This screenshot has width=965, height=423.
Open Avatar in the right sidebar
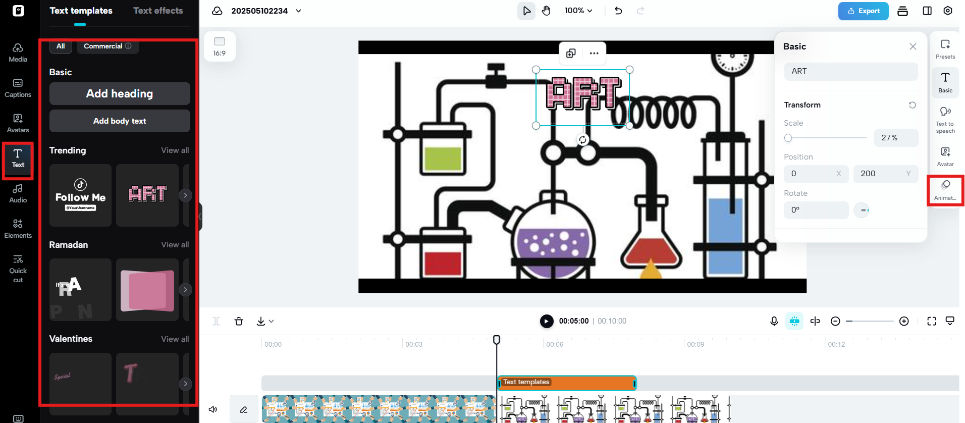click(x=945, y=156)
